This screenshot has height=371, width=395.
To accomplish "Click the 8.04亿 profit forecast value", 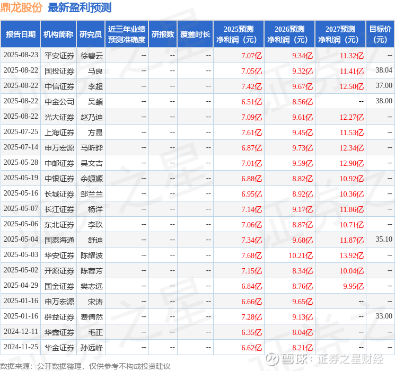I will pyautogui.click(x=303, y=332).
